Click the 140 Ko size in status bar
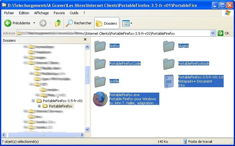The height and width of the screenshot is (146, 235). click(163, 142)
